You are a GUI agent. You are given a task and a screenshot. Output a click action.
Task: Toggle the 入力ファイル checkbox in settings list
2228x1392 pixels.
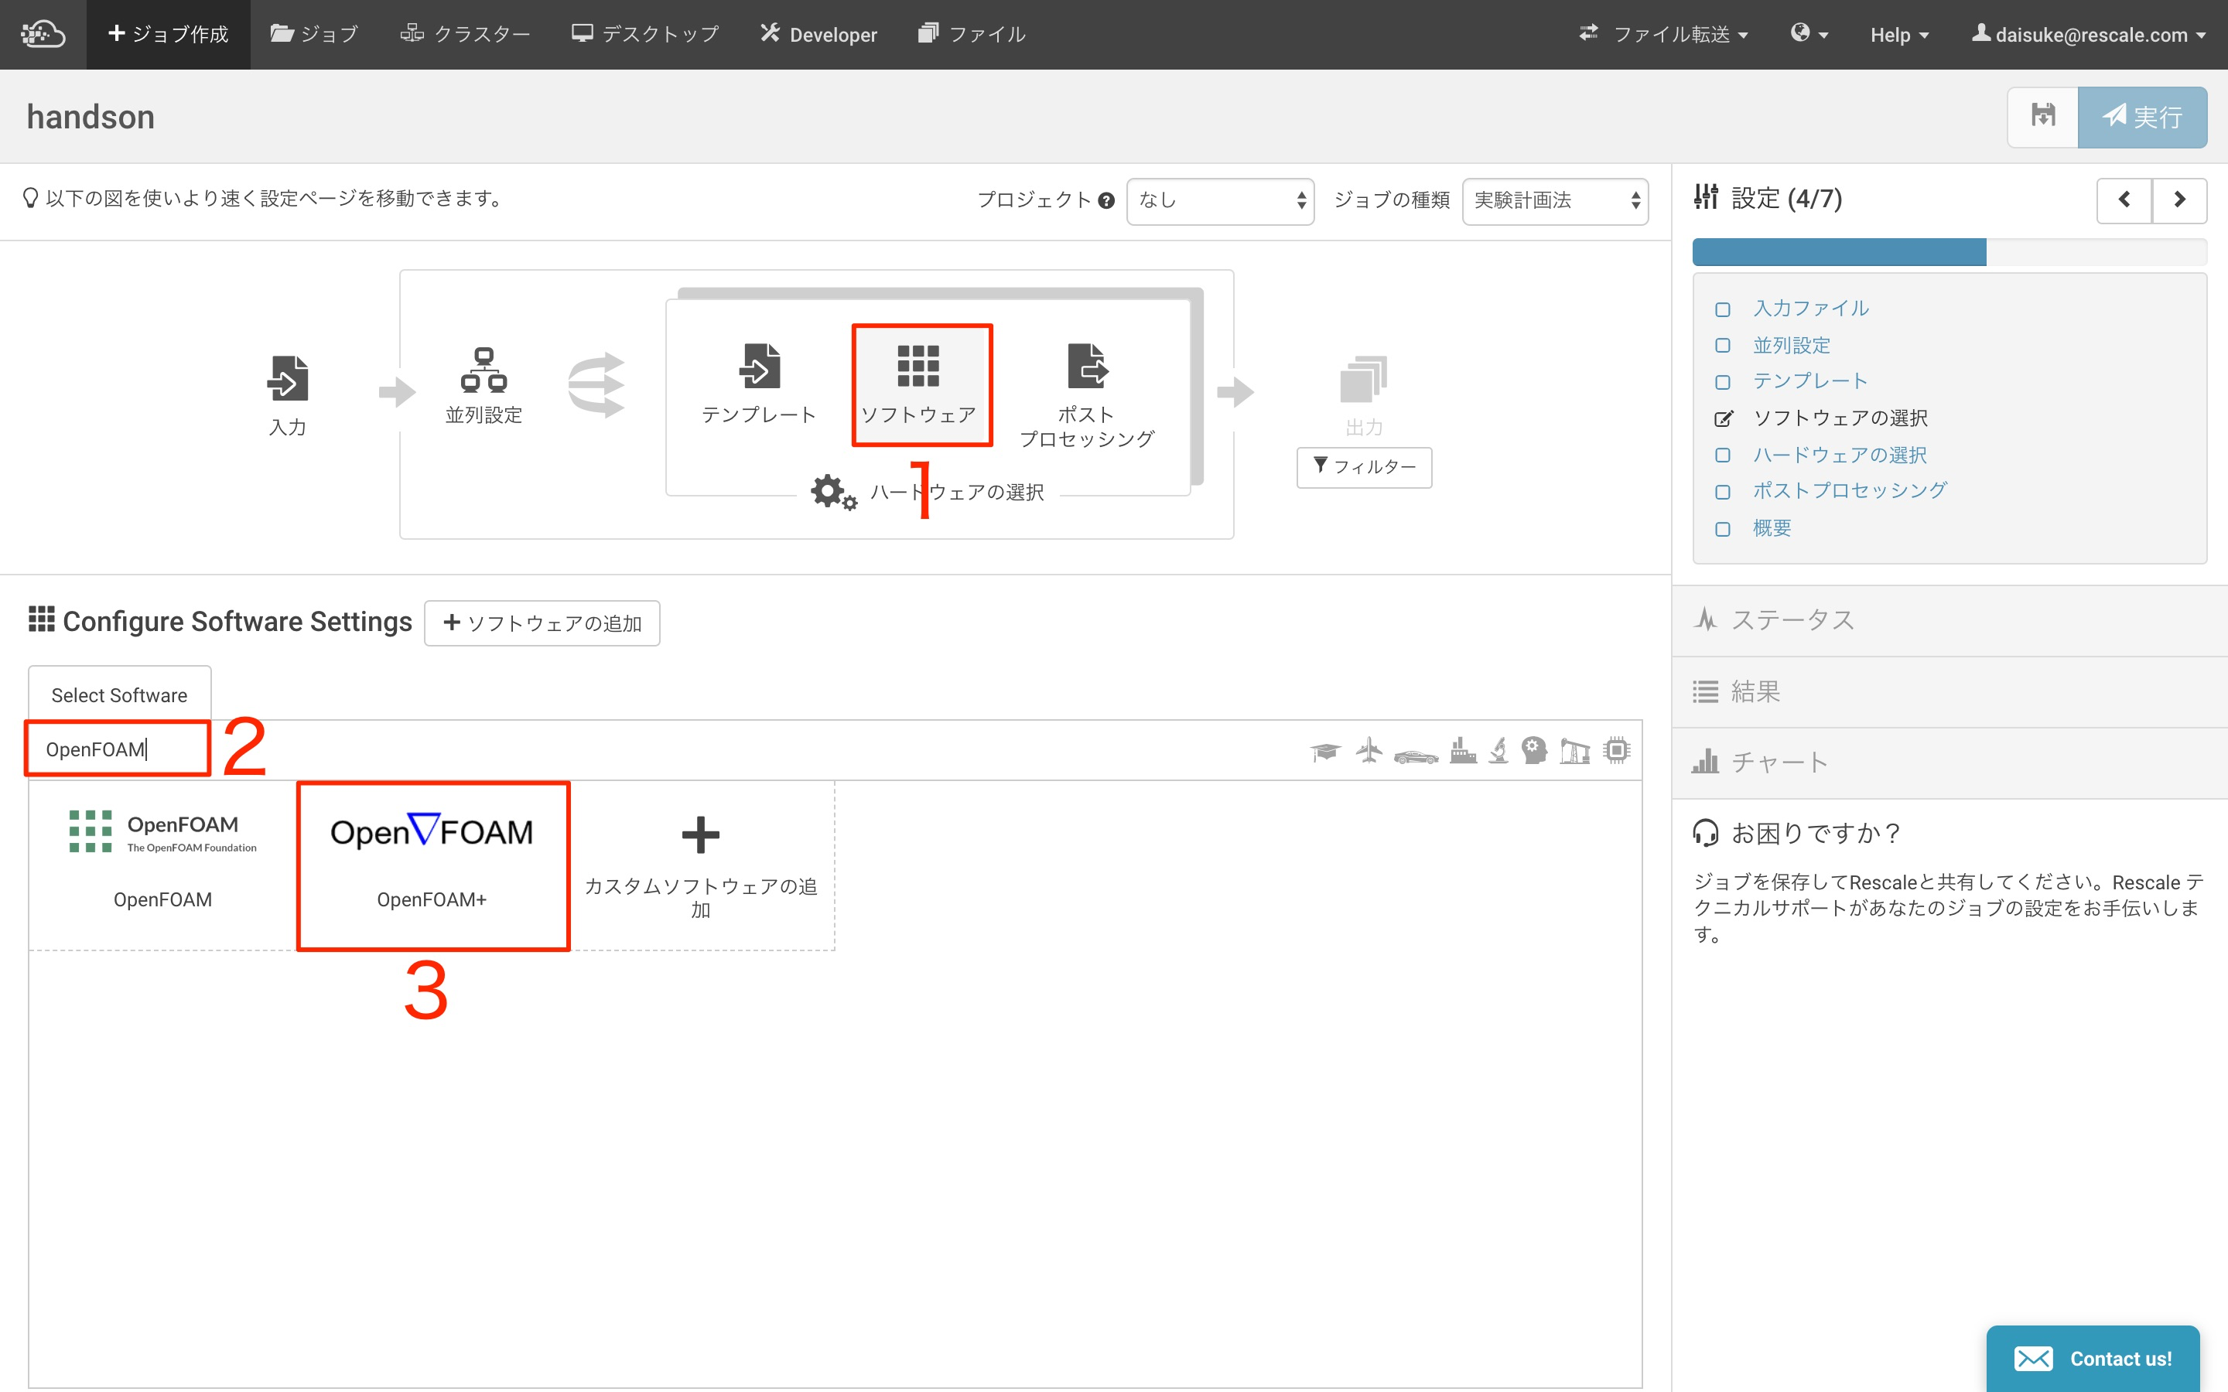(1723, 309)
